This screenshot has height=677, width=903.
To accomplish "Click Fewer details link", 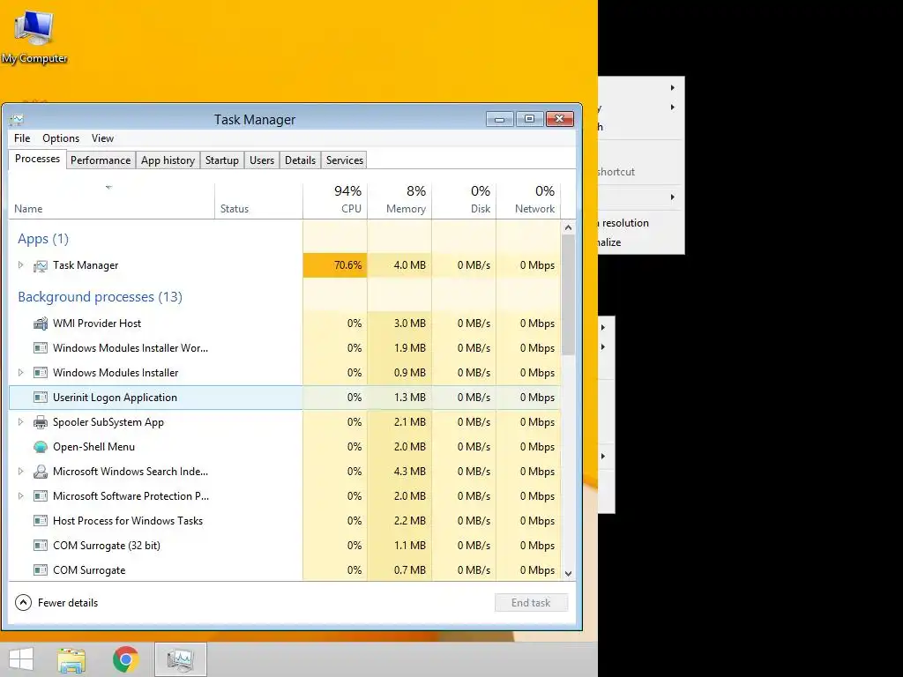I will pyautogui.click(x=68, y=603).
